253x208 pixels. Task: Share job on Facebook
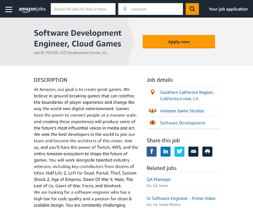tap(151, 152)
